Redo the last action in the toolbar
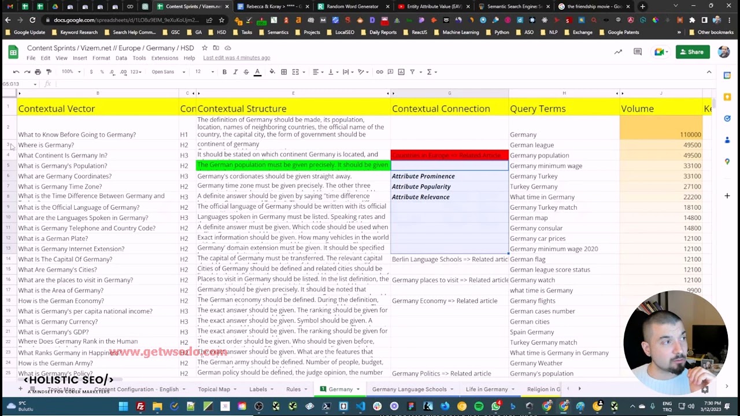Viewport: 740px width, 416px height. (x=27, y=72)
